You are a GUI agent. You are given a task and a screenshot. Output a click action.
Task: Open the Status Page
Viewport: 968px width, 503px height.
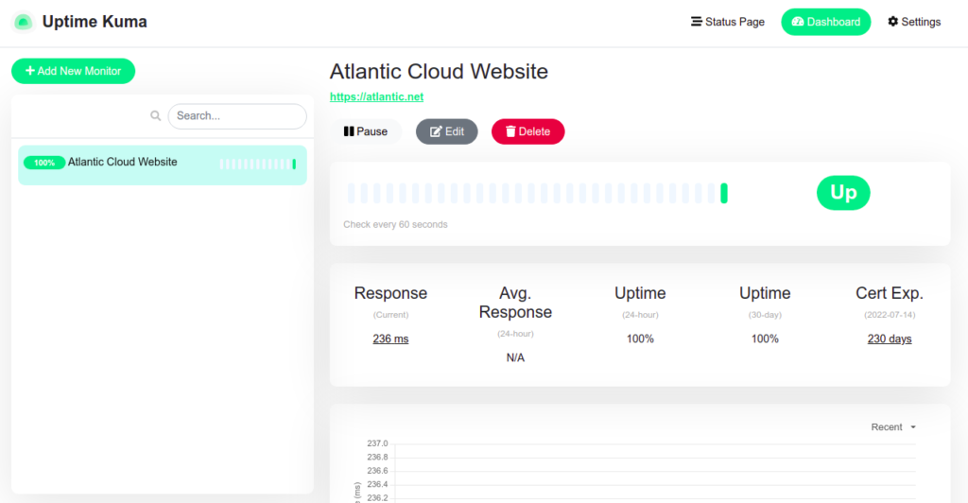pos(728,22)
